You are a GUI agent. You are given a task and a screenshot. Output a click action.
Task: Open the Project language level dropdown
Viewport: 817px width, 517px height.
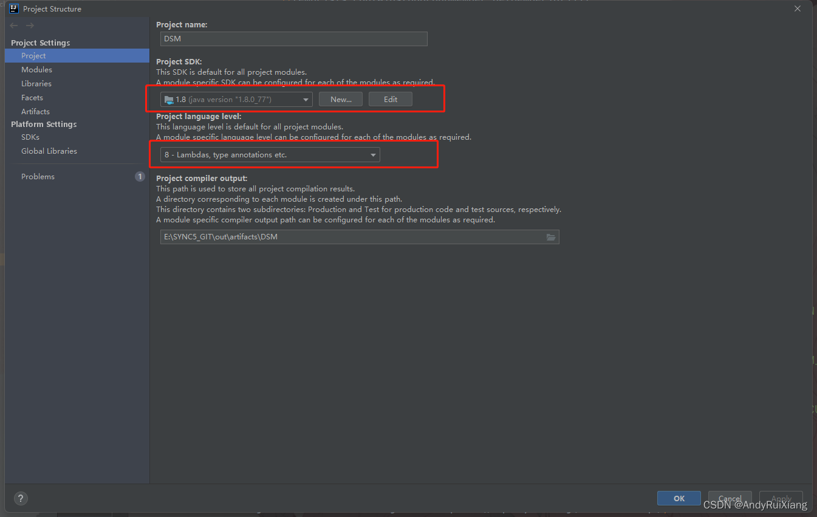pyautogui.click(x=270, y=155)
